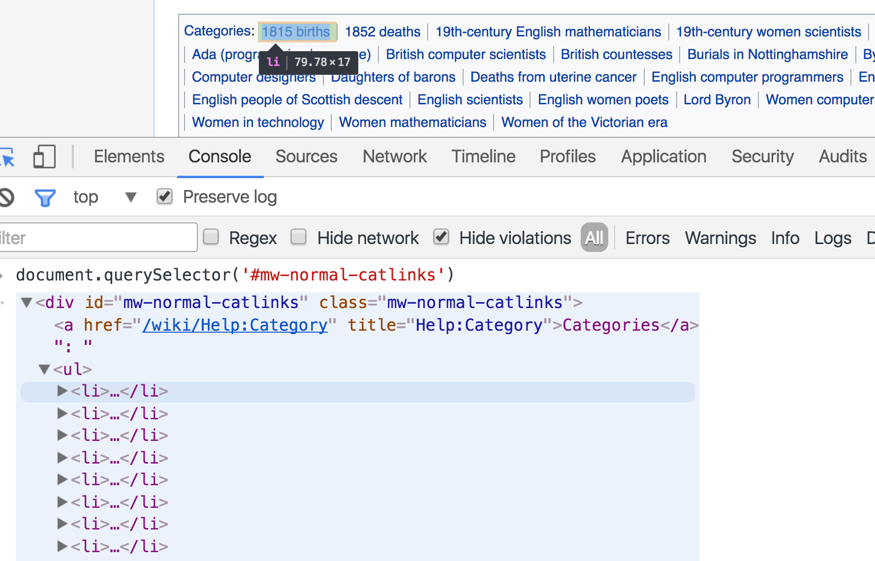875x561 pixels.
Task: Switch to the Network tab
Action: (394, 156)
